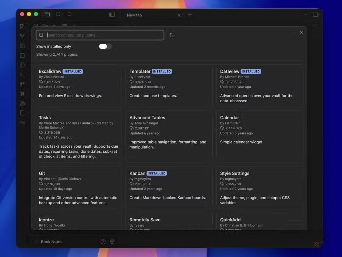Open the bookmarks icon in title bar

pyautogui.click(x=69, y=14)
